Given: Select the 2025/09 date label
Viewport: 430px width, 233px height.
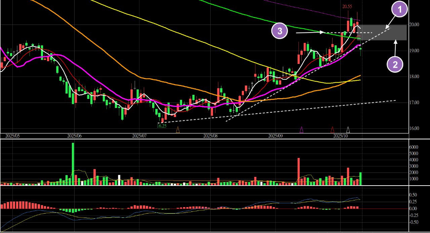Looking at the screenshot, I should 275,136.
